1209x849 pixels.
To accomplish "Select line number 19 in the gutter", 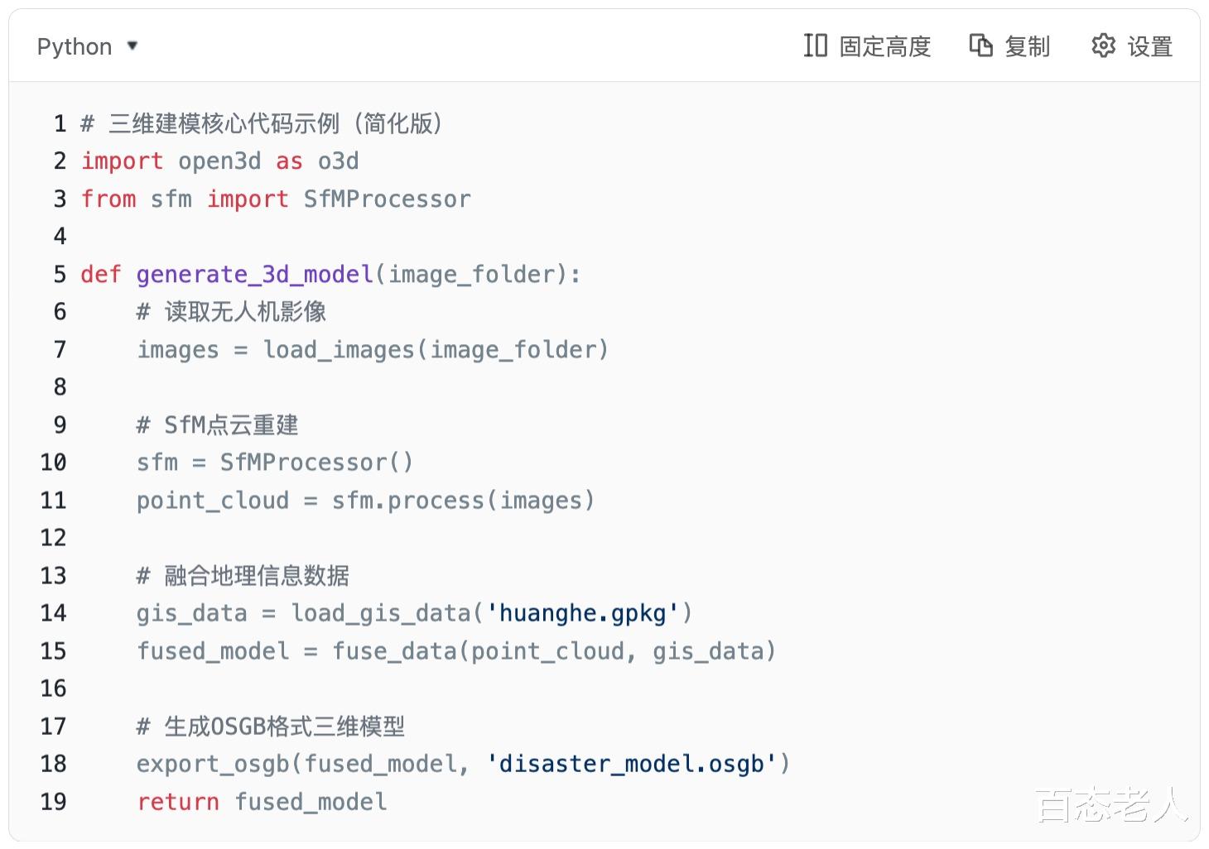I will pyautogui.click(x=54, y=802).
